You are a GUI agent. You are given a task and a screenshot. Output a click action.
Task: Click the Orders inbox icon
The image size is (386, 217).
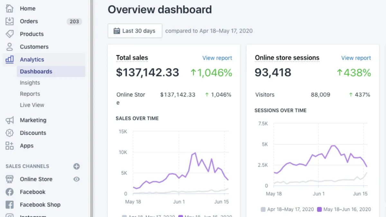[10, 21]
